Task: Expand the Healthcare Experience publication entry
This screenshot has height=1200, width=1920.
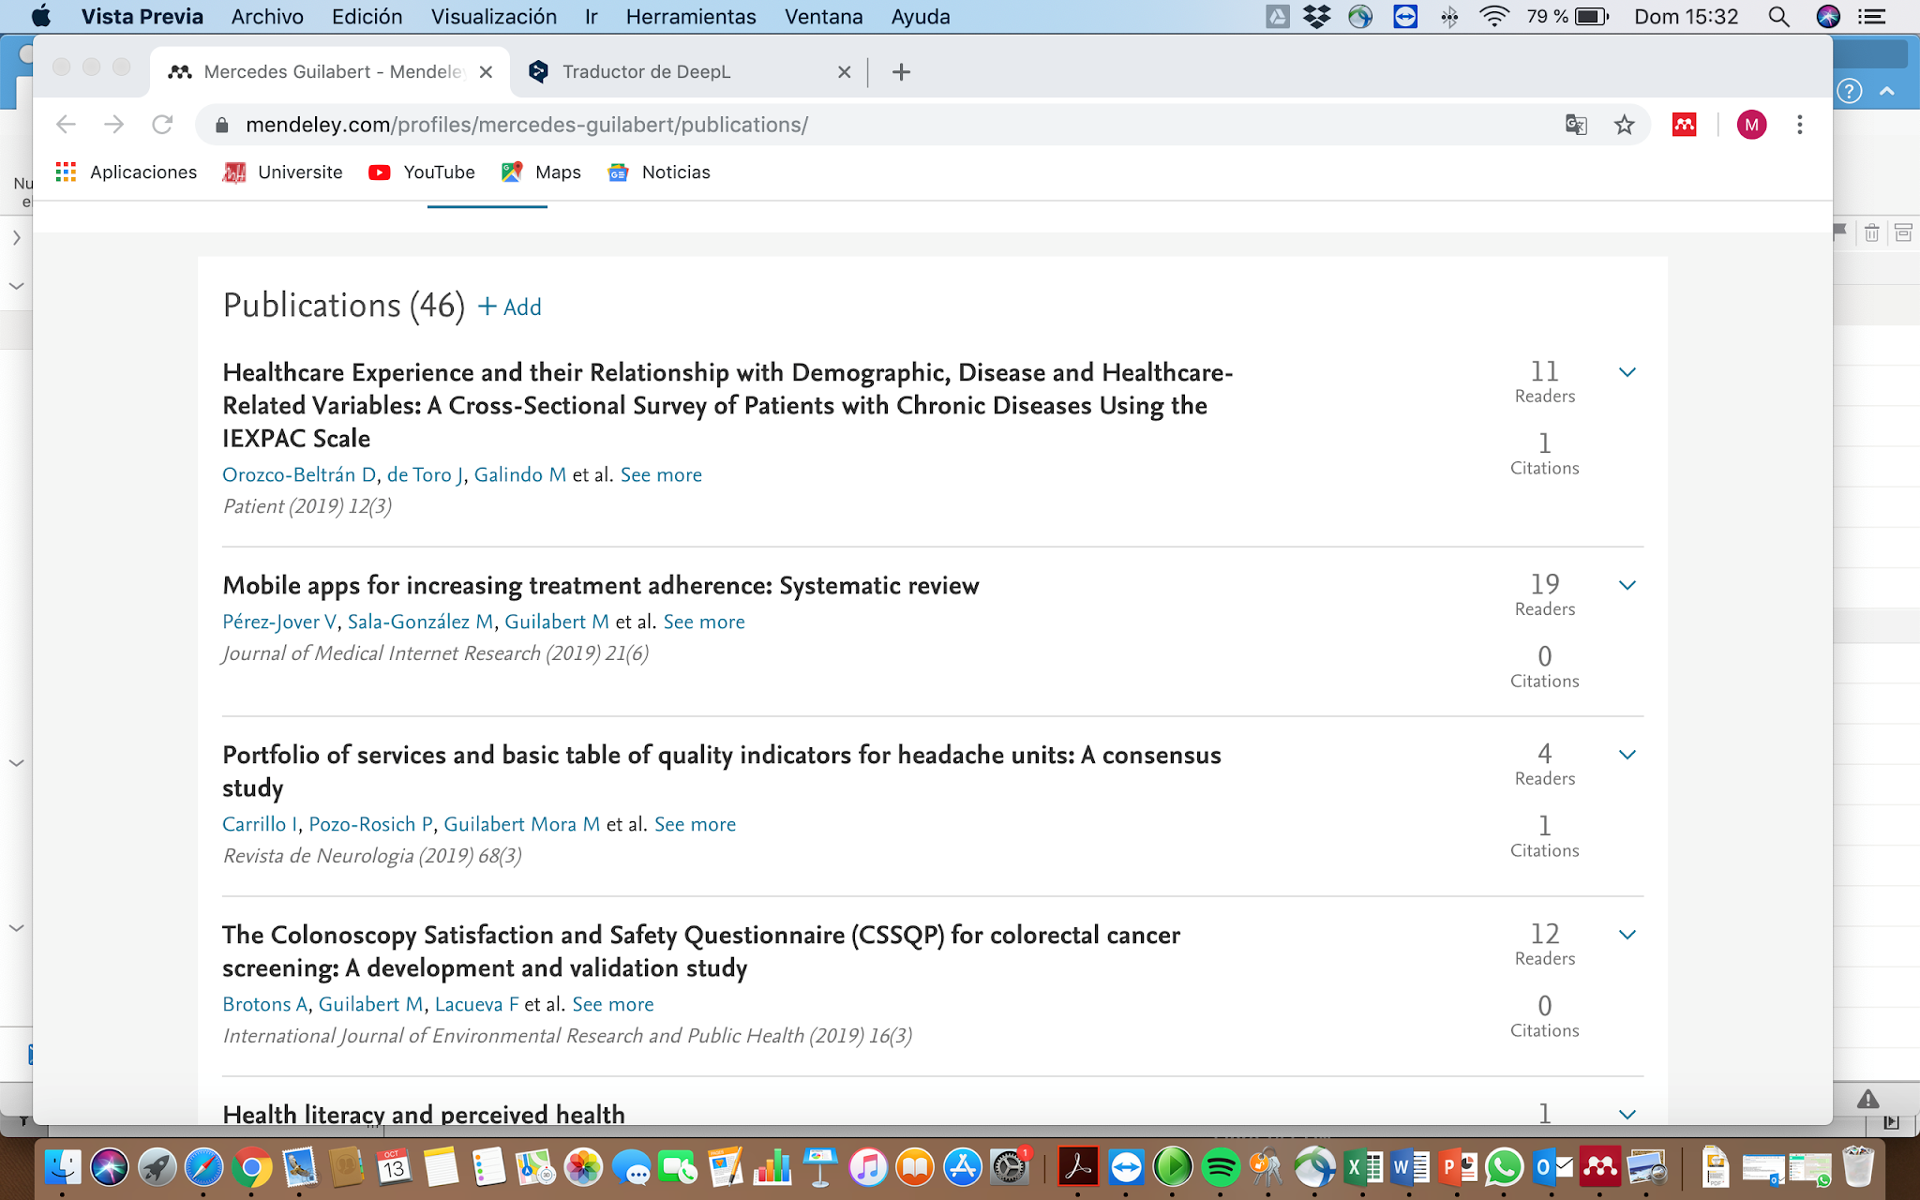Action: coord(1627,372)
